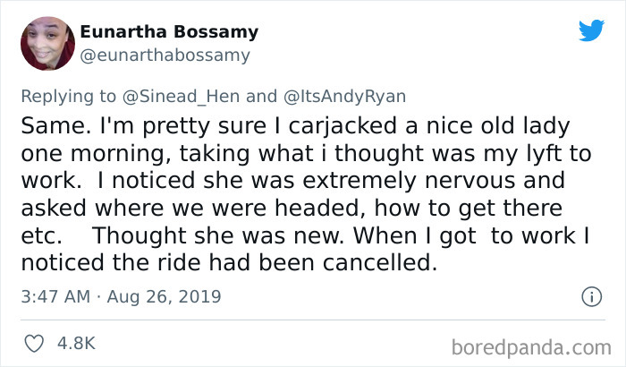Screen dimensions: 626x367
Task: Open the @eunarthabossamy handle link
Action: coord(165,55)
